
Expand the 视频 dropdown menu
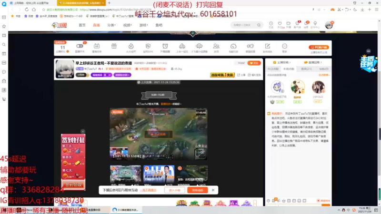click(127, 25)
